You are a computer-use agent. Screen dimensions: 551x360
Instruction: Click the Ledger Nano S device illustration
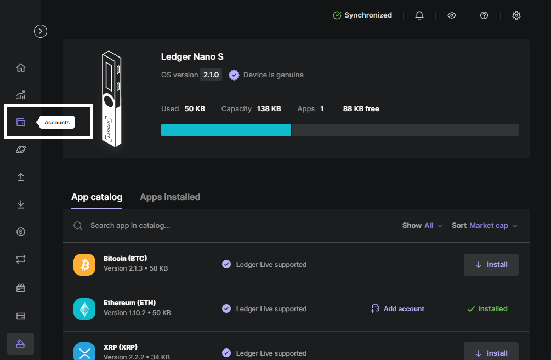click(x=112, y=99)
